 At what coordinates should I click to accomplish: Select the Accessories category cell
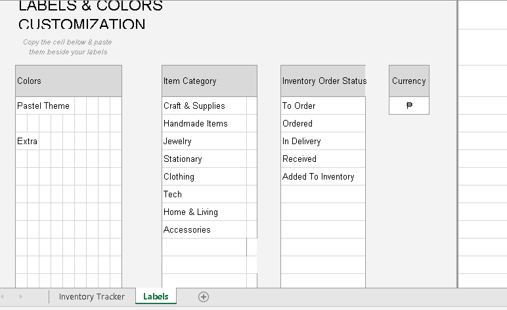tap(204, 229)
